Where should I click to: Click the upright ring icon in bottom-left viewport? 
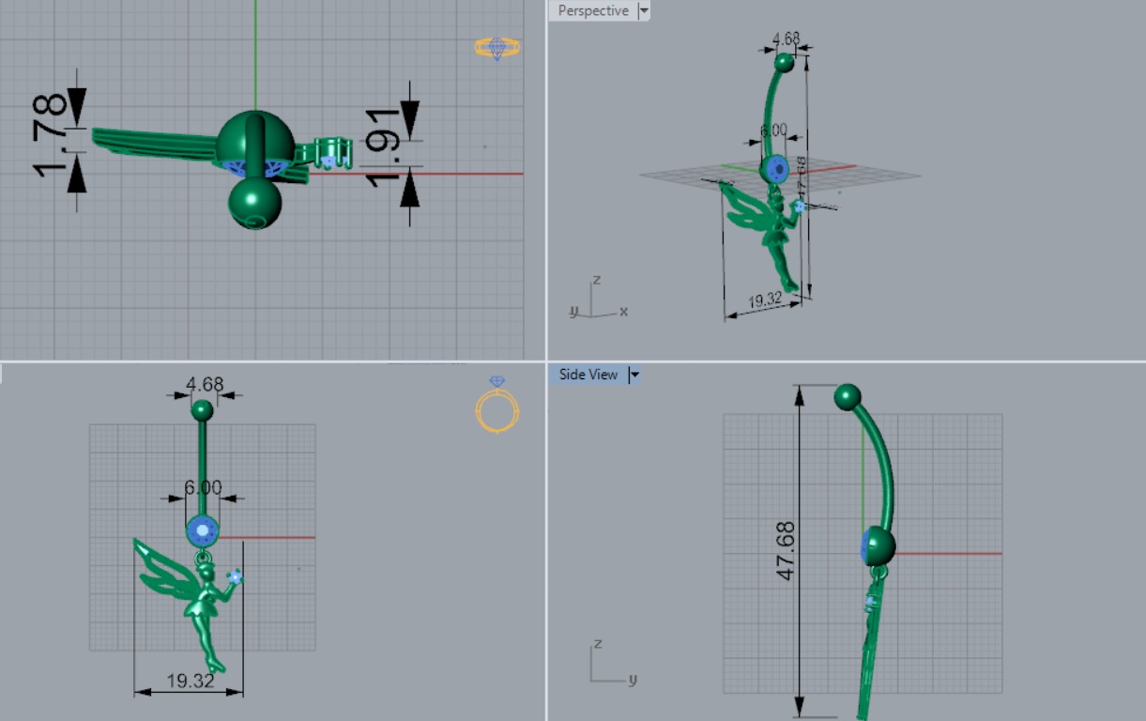coord(497,404)
